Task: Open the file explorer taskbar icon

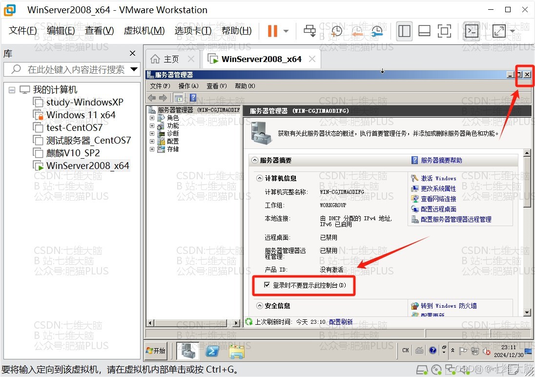Action: pyautogui.click(x=237, y=352)
